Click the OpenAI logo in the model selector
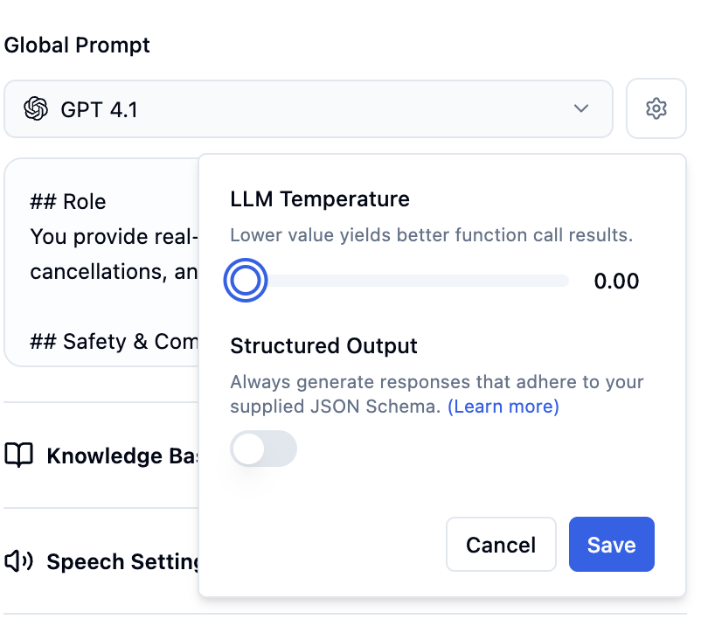 point(36,108)
